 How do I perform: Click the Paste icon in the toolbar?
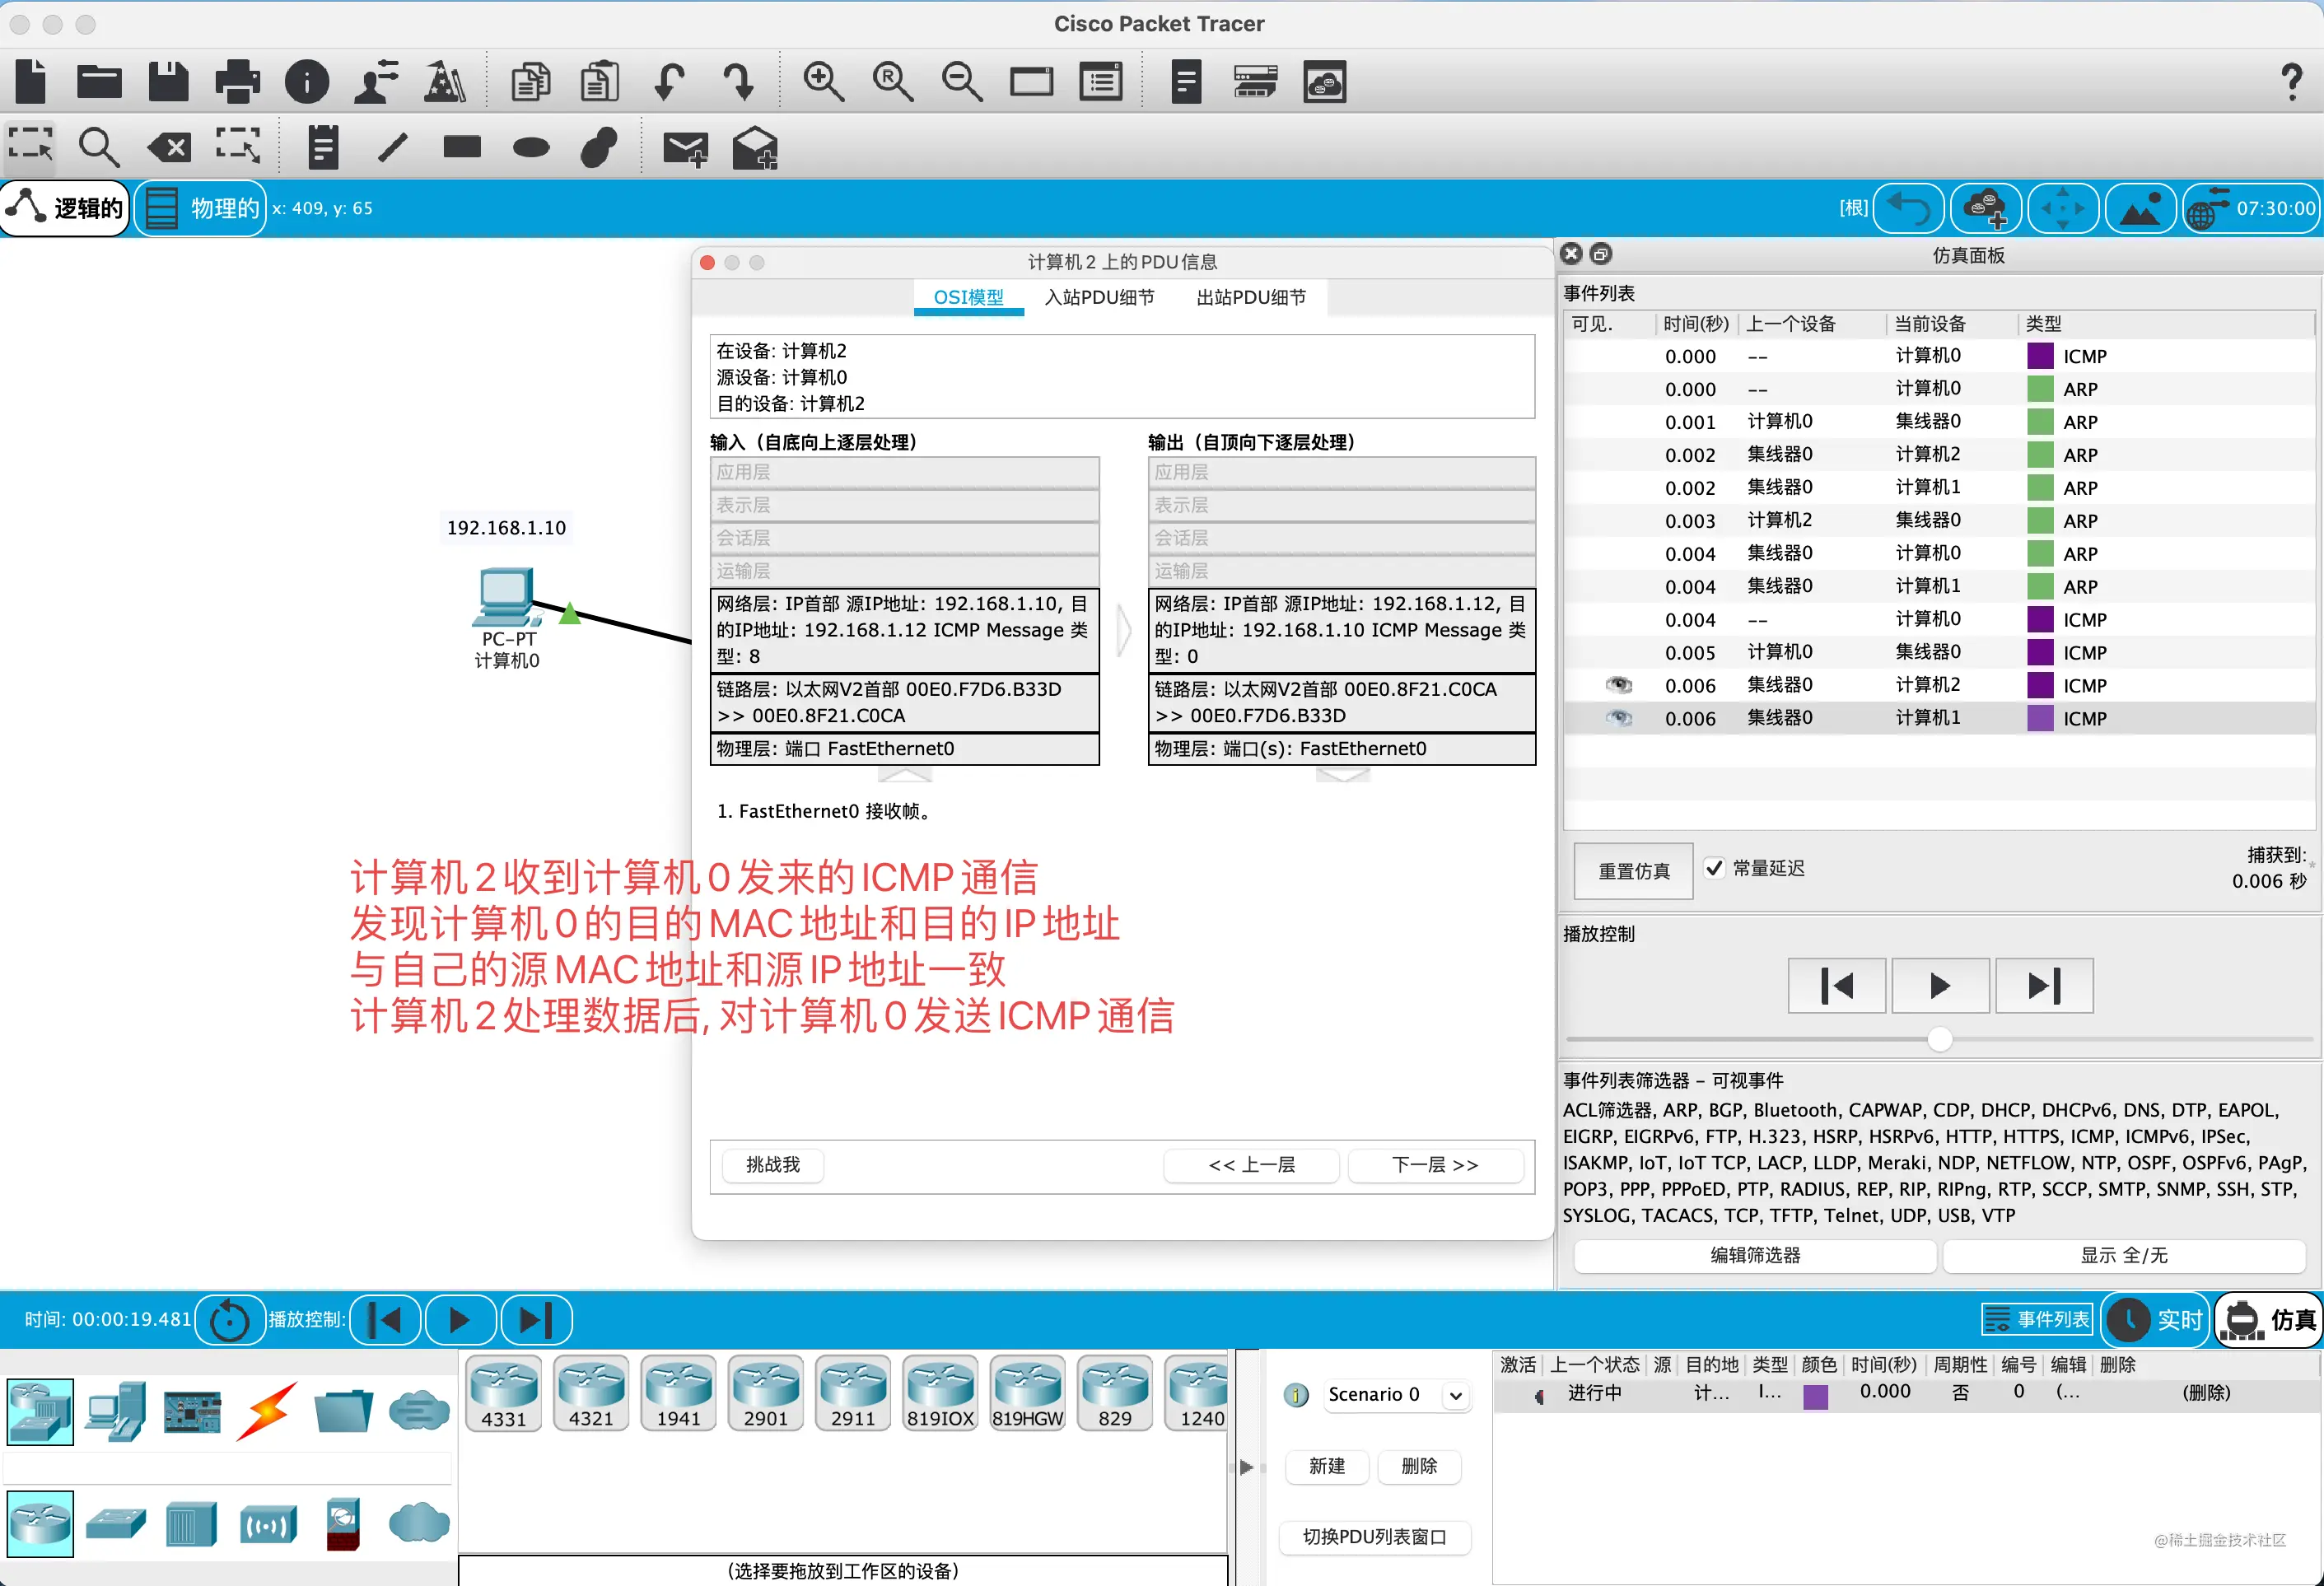tap(600, 81)
